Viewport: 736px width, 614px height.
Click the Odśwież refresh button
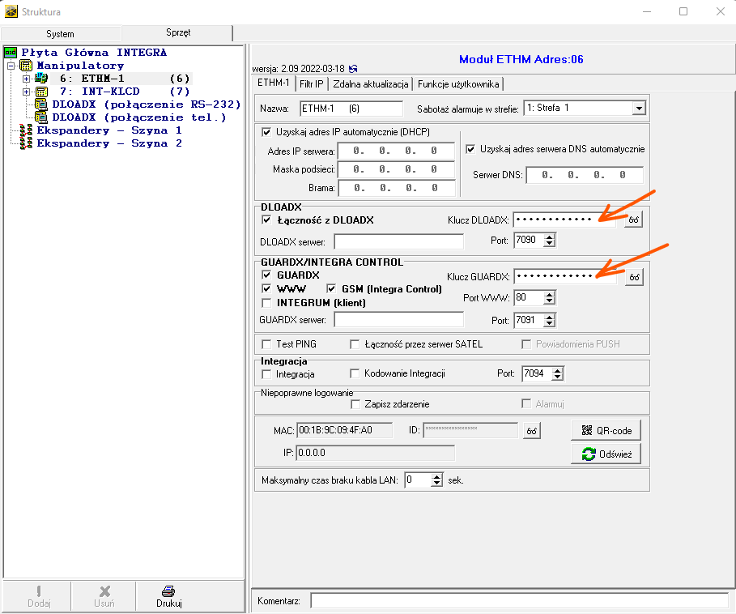tap(606, 454)
